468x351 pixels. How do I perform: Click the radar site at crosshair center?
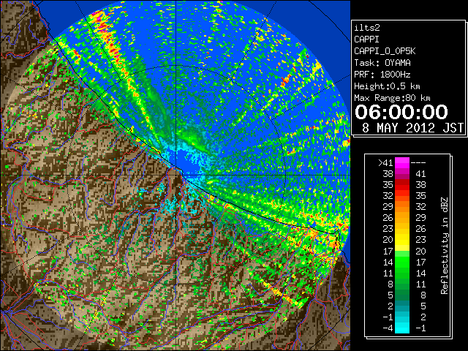coord(176,175)
